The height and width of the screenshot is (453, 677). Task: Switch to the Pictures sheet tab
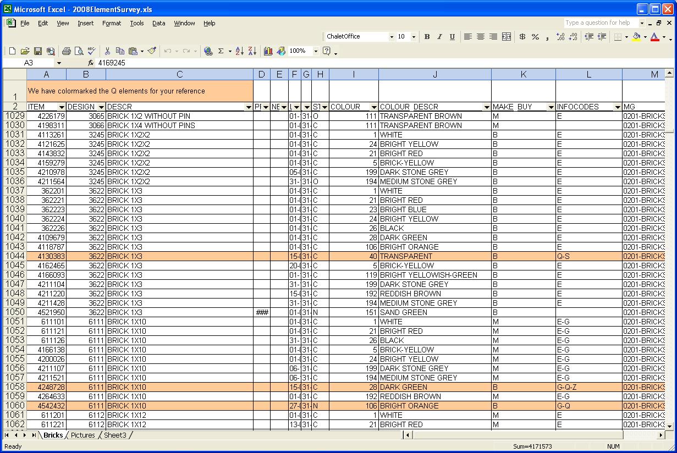pos(82,435)
